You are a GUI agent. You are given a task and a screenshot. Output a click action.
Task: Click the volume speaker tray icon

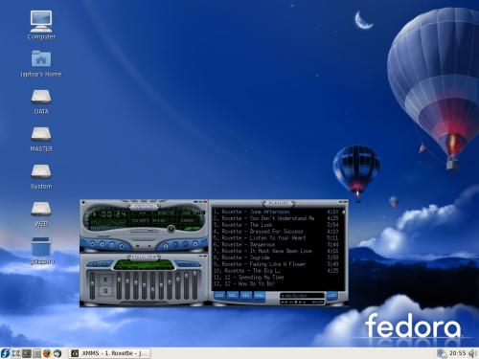click(472, 353)
